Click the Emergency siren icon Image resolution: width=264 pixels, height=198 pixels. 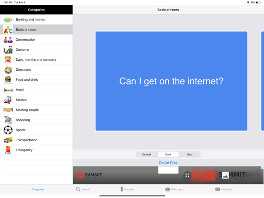tap(8, 150)
